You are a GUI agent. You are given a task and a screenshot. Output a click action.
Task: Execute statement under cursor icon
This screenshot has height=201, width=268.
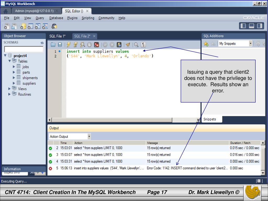click(x=76, y=44)
